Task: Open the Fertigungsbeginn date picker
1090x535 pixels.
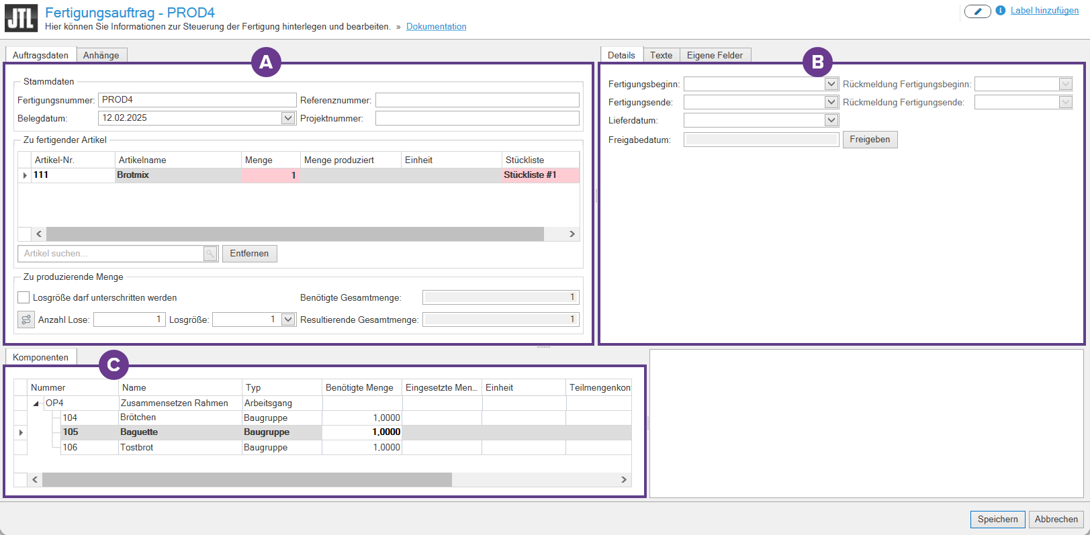Action: point(831,84)
